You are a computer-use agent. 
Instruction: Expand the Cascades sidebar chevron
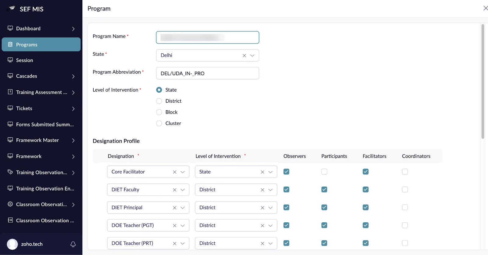tap(73, 76)
